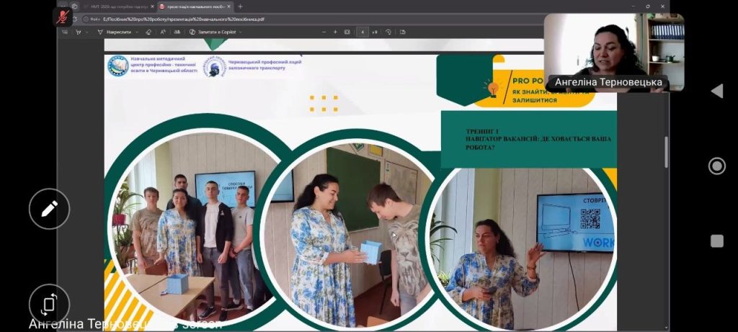Viewport: 738px width, 332px height.
Task: Select the highlight tool in PDF toolbar
Action: [78, 32]
